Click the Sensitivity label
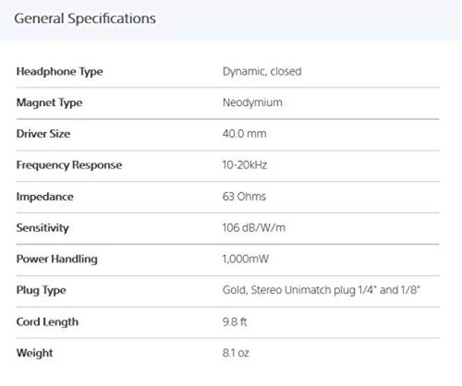Image resolution: width=462 pixels, height=386 pixels. click(43, 228)
